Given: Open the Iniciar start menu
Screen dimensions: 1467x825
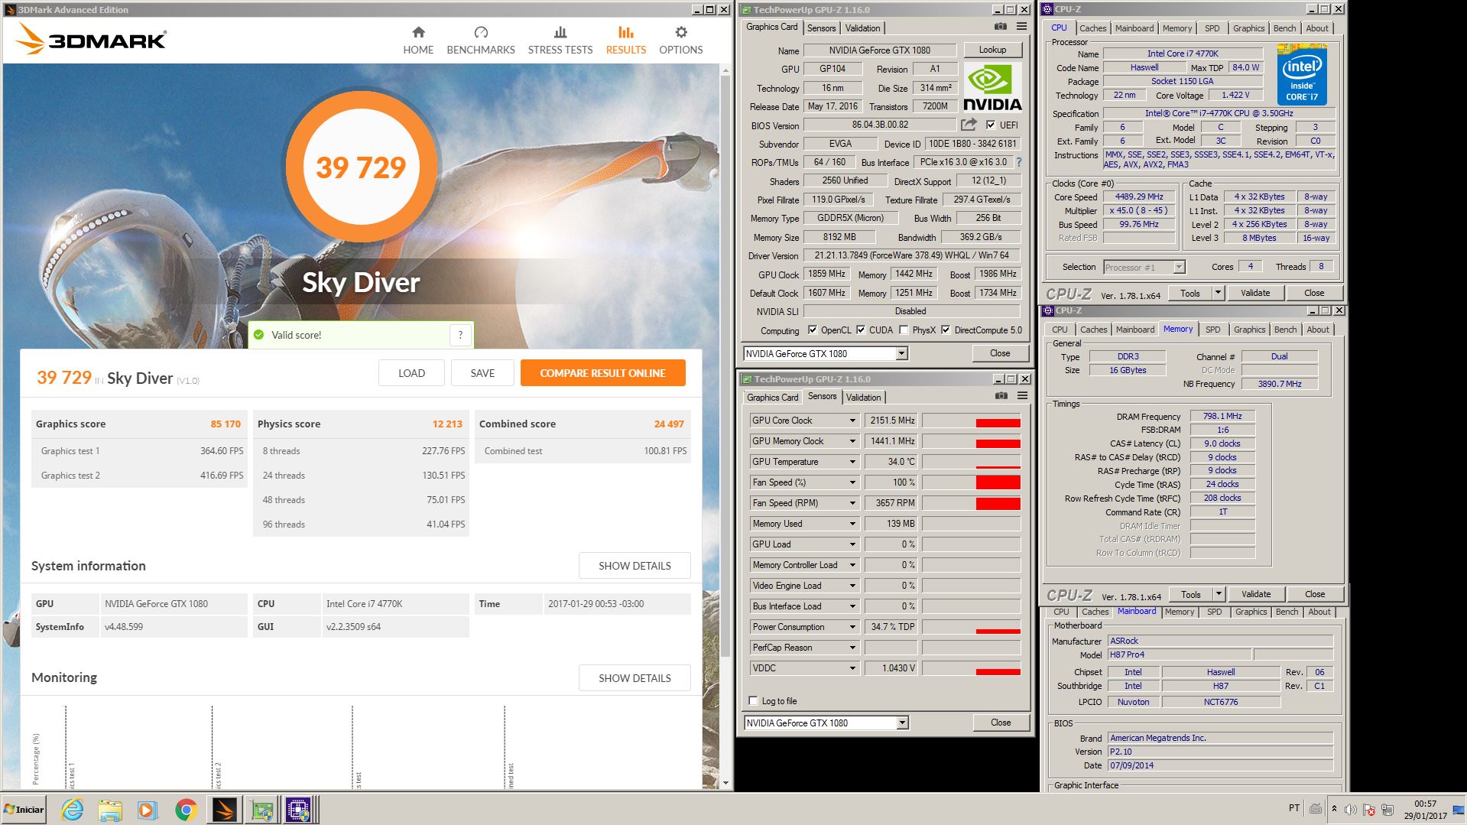Looking at the screenshot, I should [x=24, y=810].
